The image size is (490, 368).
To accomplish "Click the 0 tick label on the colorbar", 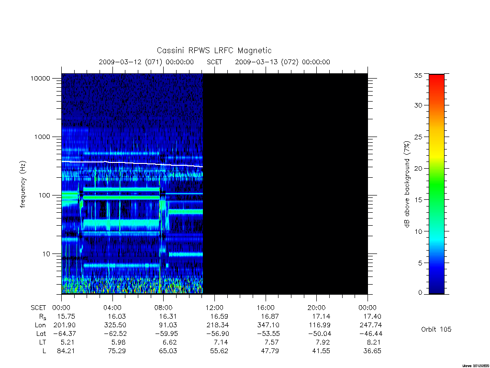I will coord(420,293).
